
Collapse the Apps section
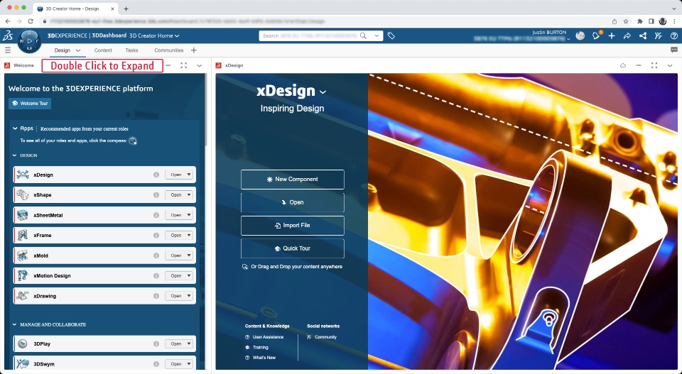point(15,128)
